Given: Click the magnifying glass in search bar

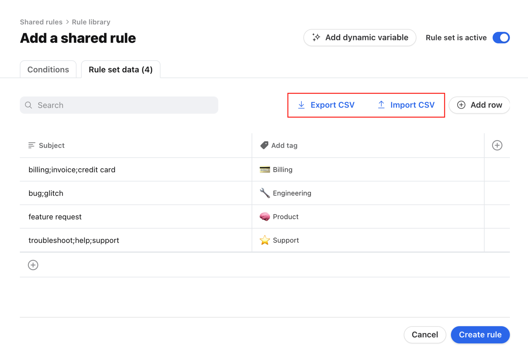Looking at the screenshot, I should [28, 105].
